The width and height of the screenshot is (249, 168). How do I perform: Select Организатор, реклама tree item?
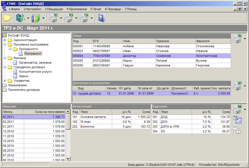[x=35, y=62]
